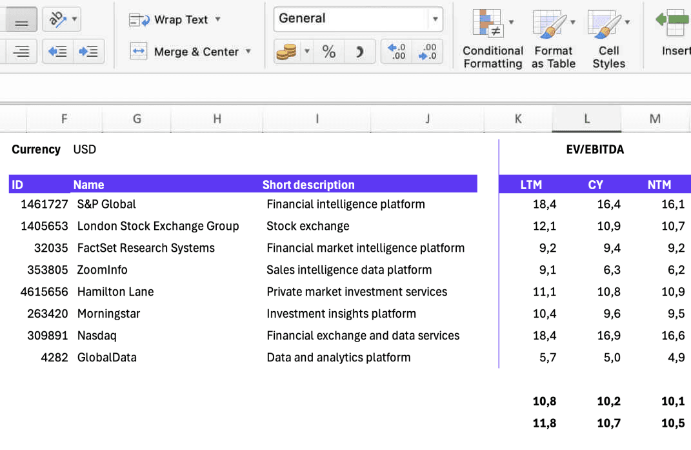This screenshot has width=691, height=450.
Task: Click the Insert cells icon
Action: [674, 23]
